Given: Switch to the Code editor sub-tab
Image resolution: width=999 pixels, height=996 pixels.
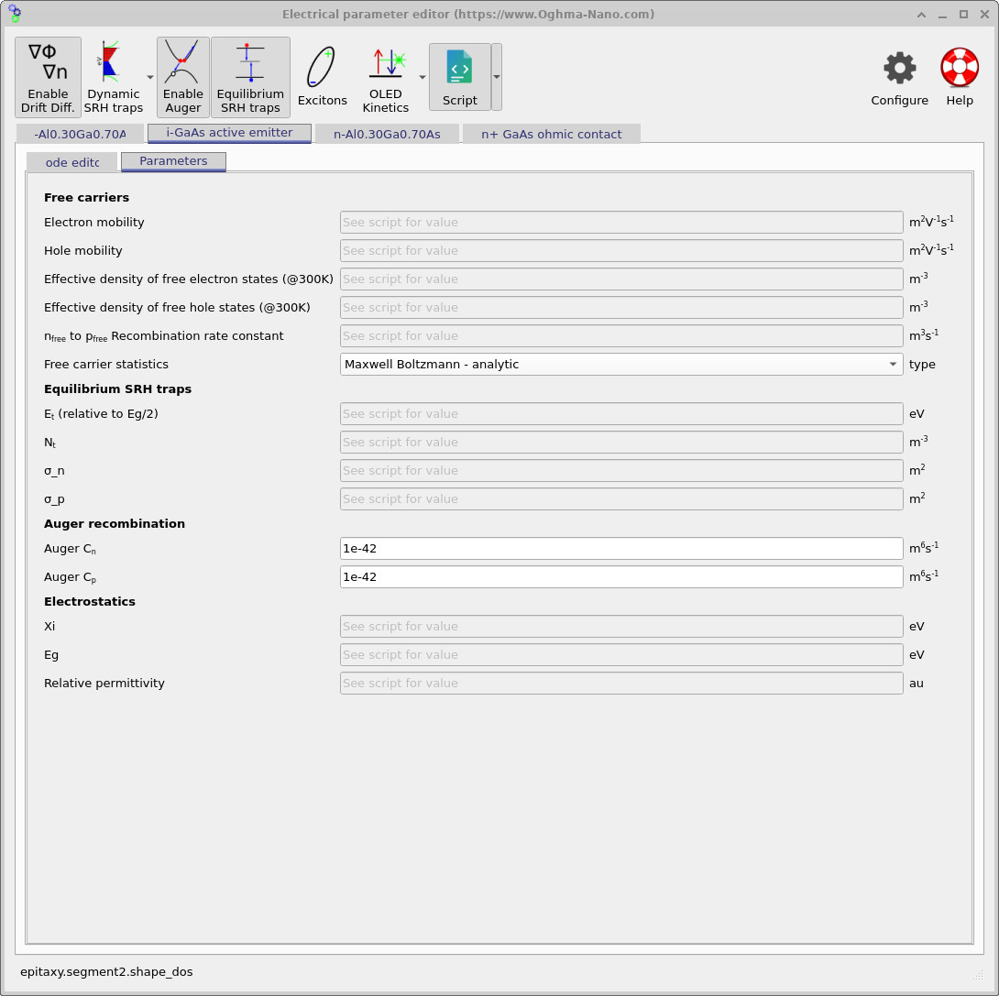Looking at the screenshot, I should (x=72, y=162).
